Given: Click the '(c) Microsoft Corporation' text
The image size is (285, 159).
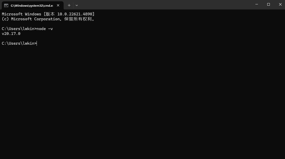Looking at the screenshot, I should (31, 19).
